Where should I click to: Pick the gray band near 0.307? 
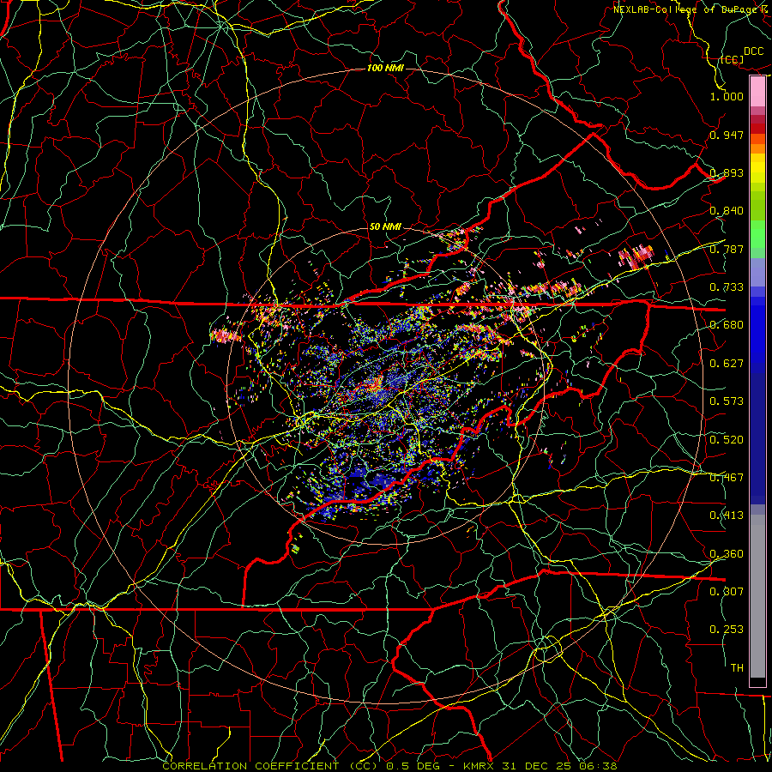pyautogui.click(x=757, y=596)
